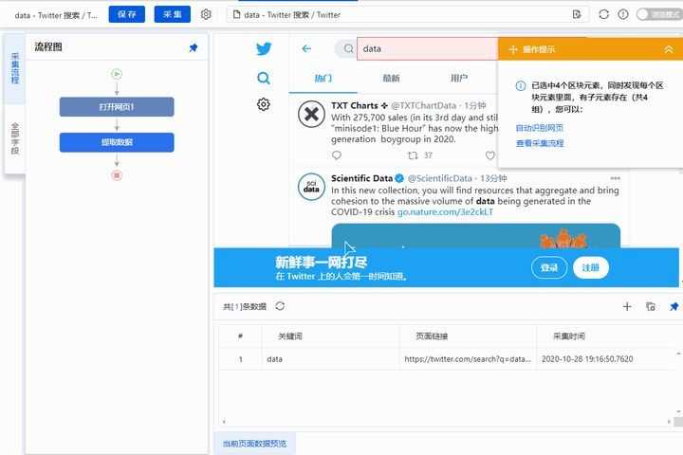Image resolution: width=683 pixels, height=455 pixels.
Task: Click the 保存 save button
Action: point(127,14)
